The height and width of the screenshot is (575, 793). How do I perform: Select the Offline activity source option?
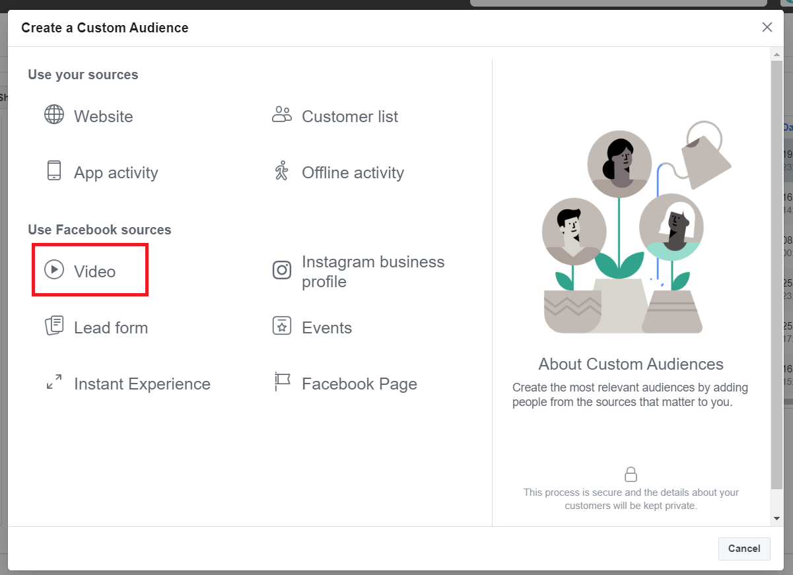tap(353, 173)
